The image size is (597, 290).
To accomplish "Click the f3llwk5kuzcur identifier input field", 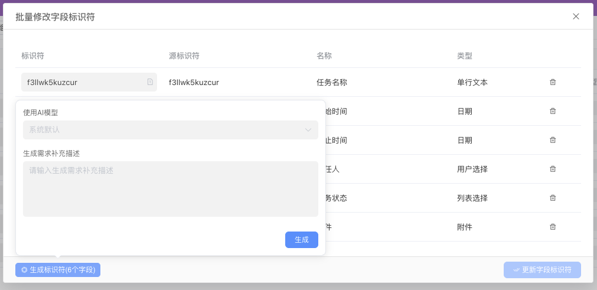I will pos(83,82).
